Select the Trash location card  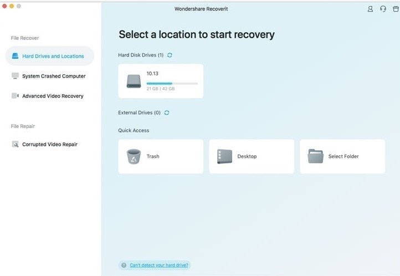[161, 156]
